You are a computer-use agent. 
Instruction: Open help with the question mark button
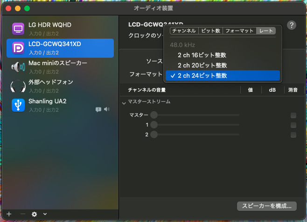[291, 25]
